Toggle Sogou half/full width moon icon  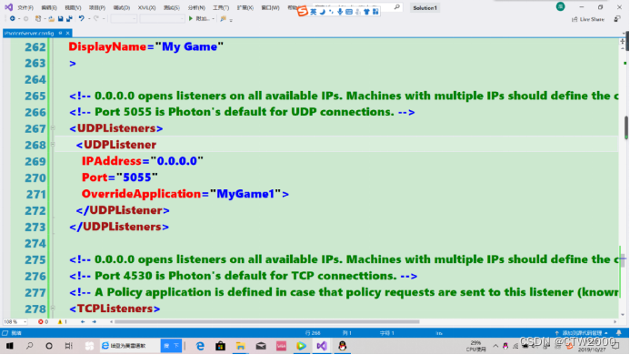pos(322,12)
